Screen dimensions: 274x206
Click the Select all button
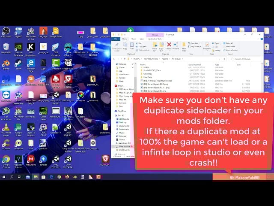click(x=229, y=43)
